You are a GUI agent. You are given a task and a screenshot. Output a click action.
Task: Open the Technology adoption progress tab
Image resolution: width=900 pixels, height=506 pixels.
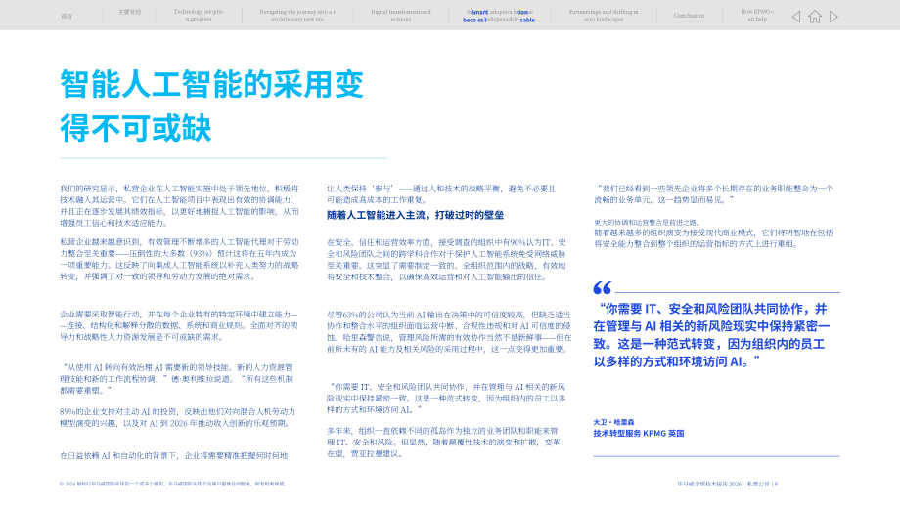click(x=199, y=16)
